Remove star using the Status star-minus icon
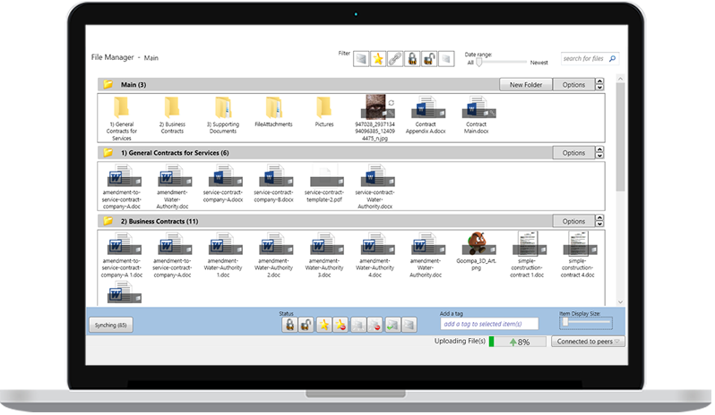The height and width of the screenshot is (415, 715). [340, 325]
